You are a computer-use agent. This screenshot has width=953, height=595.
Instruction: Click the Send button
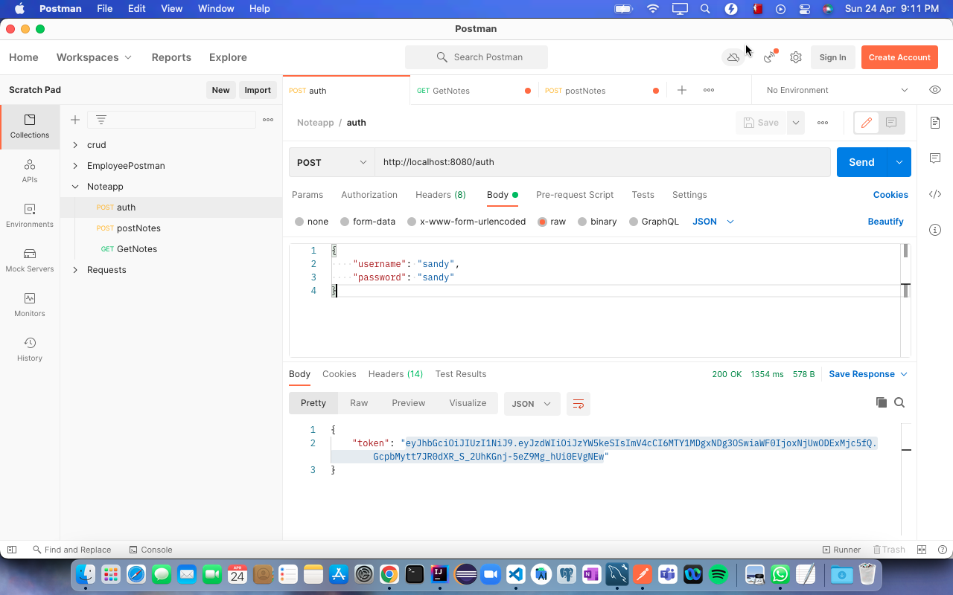pos(862,162)
